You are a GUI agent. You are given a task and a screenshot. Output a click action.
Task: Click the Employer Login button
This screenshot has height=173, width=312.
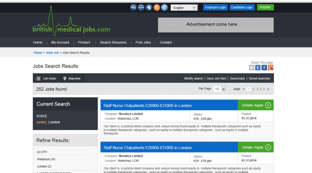tap(215, 7)
